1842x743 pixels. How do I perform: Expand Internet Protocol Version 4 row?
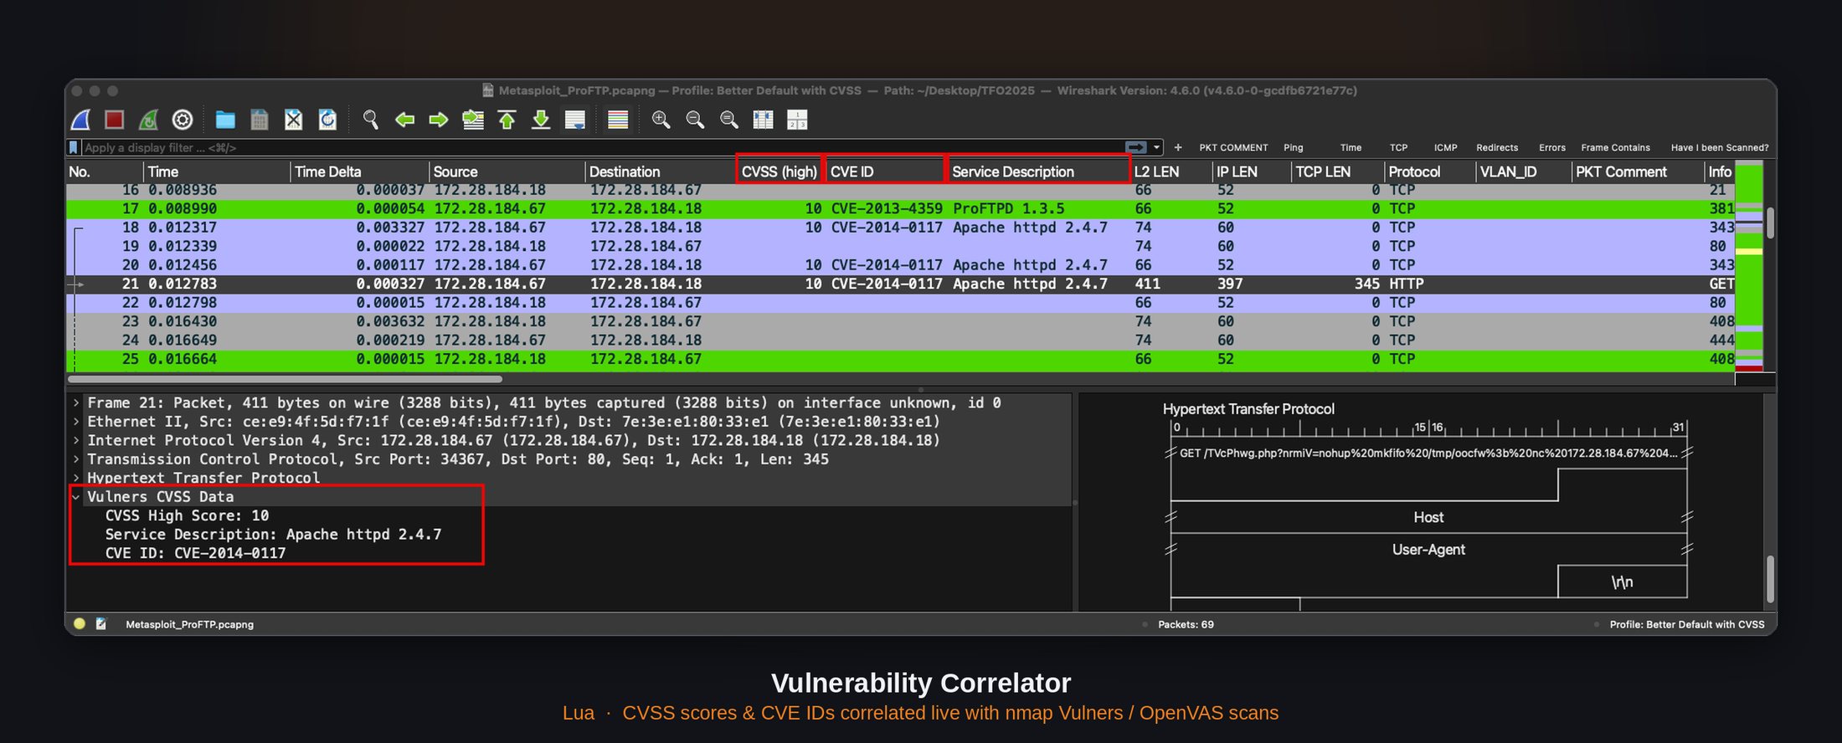click(76, 440)
